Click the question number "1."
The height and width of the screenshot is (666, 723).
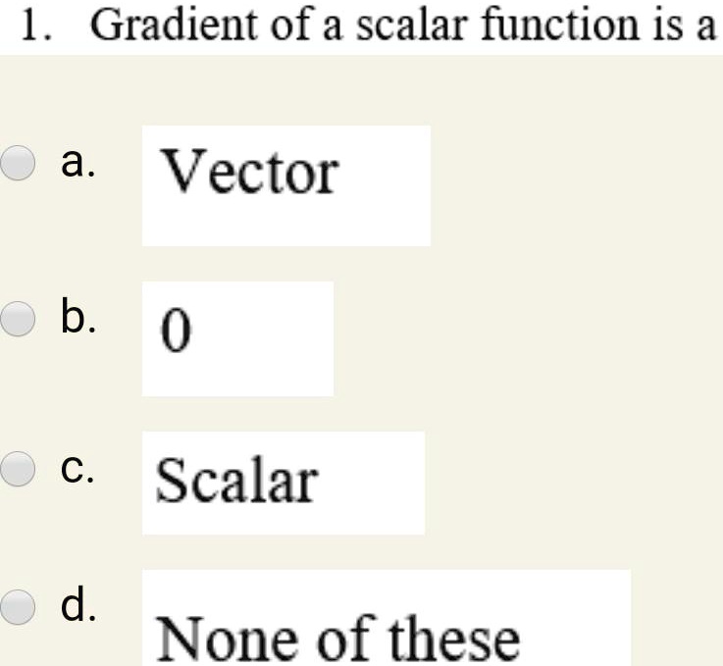click(x=36, y=26)
